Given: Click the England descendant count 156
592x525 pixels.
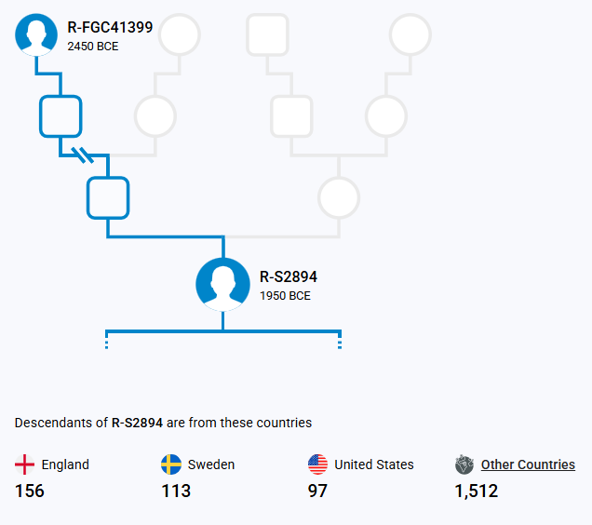Looking at the screenshot, I should [30, 491].
